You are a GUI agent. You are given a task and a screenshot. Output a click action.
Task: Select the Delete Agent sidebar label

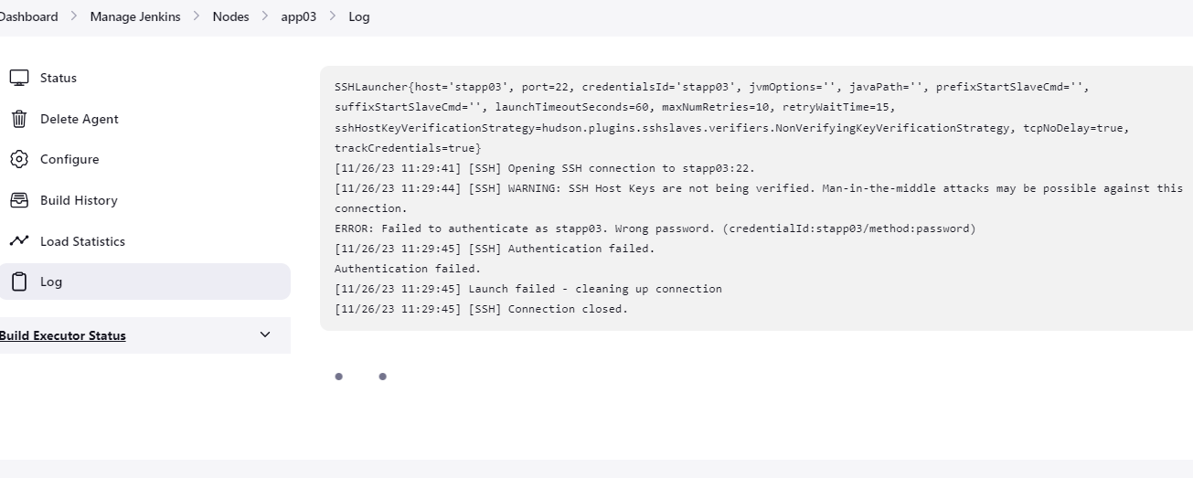[80, 119]
